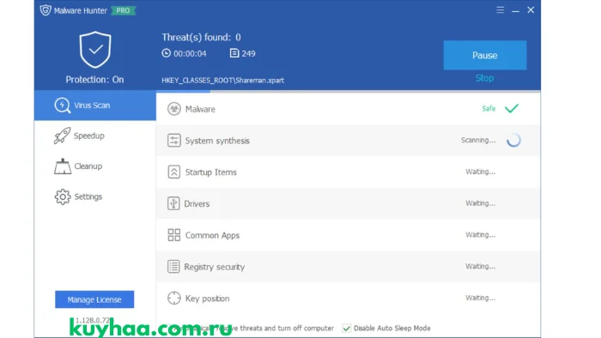This screenshot has width=601, height=338.
Task: Click the Malware Hunter shield logo in title bar
Action: pos(46,10)
